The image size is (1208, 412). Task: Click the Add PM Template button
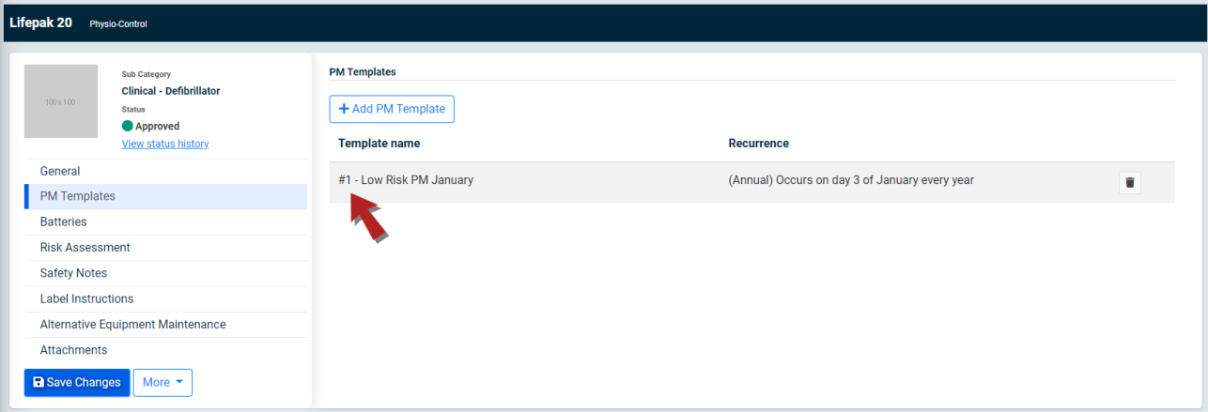pos(392,109)
